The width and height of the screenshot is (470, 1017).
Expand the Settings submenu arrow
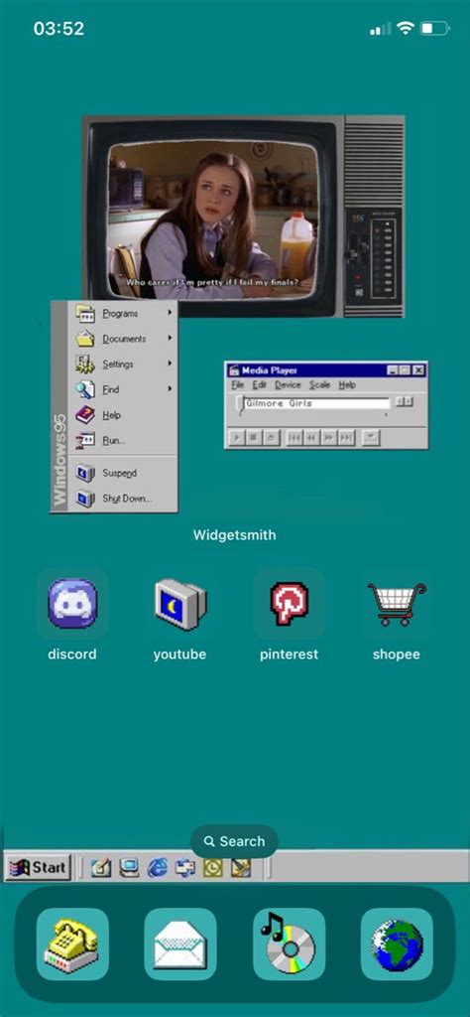[171, 363]
